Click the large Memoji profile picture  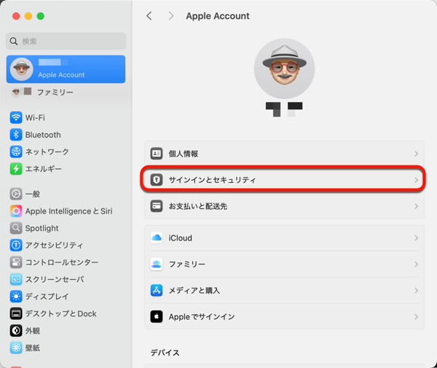[x=284, y=68]
